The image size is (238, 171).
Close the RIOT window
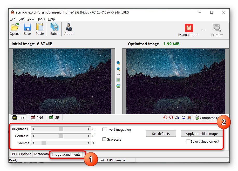point(223,12)
